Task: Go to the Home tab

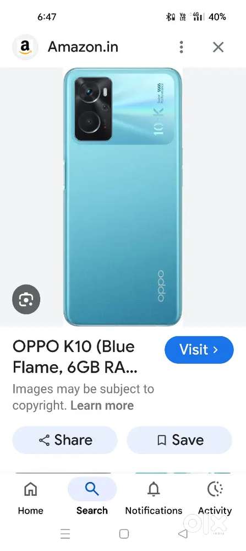Action: click(30, 498)
